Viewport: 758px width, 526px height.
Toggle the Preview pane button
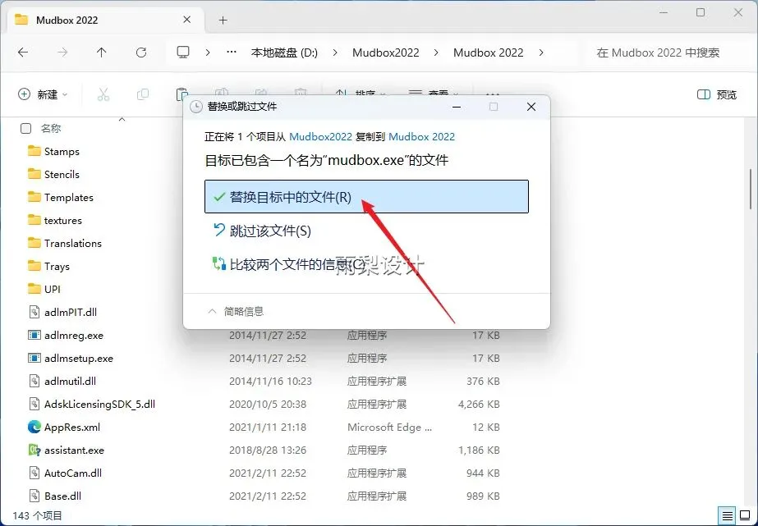[717, 94]
